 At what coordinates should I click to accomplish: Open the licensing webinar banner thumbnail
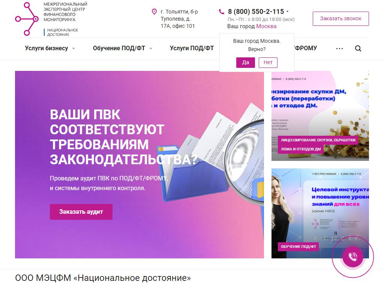pos(320,116)
